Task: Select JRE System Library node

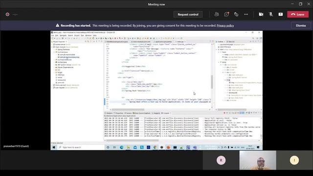Action: [x=67, y=65]
